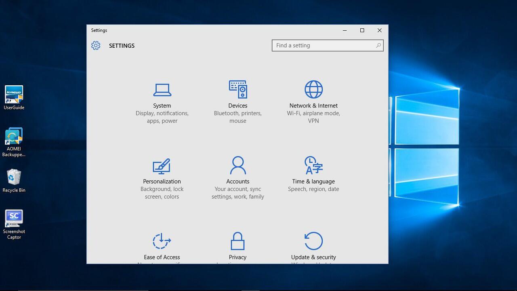This screenshot has width=517, height=291.
Task: Open the Time & language clock icon
Action: (x=313, y=165)
